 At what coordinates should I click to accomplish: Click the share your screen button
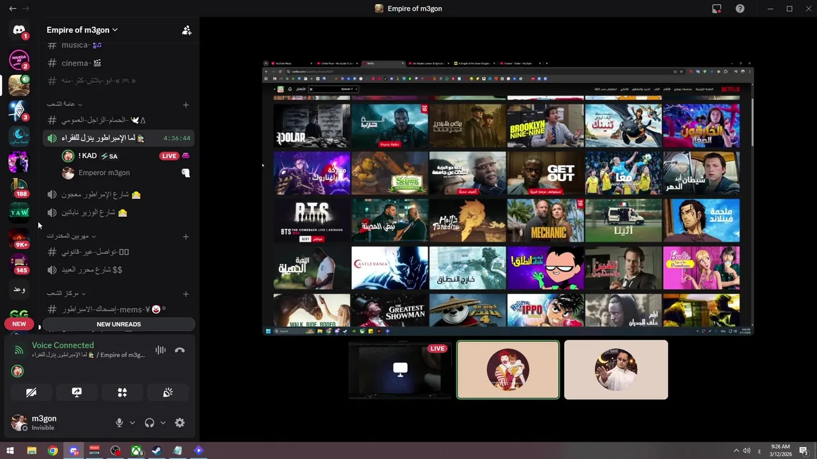77,393
